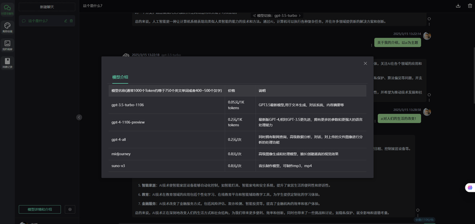Click the gpt-4-all model name cell

point(167,140)
